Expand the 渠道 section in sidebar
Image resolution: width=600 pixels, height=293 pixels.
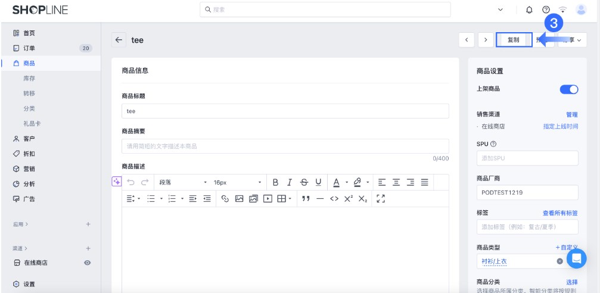[20, 248]
